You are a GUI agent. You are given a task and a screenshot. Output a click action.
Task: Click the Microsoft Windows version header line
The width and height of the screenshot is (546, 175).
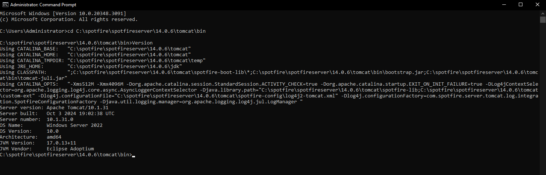[x=63, y=13]
